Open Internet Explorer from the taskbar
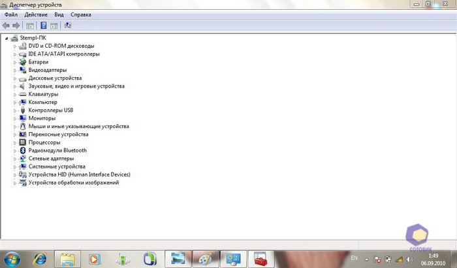 39,258
